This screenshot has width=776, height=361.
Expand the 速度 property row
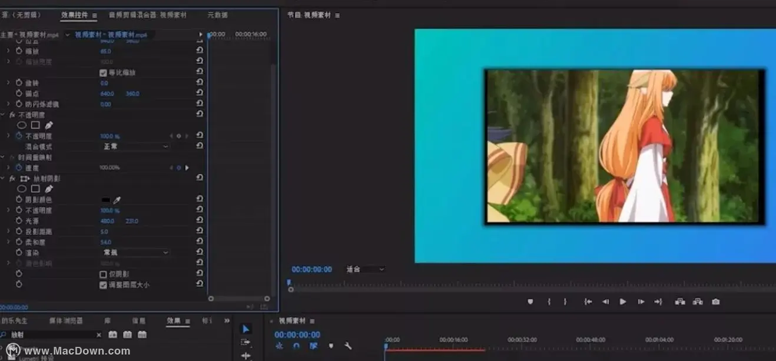click(8, 168)
